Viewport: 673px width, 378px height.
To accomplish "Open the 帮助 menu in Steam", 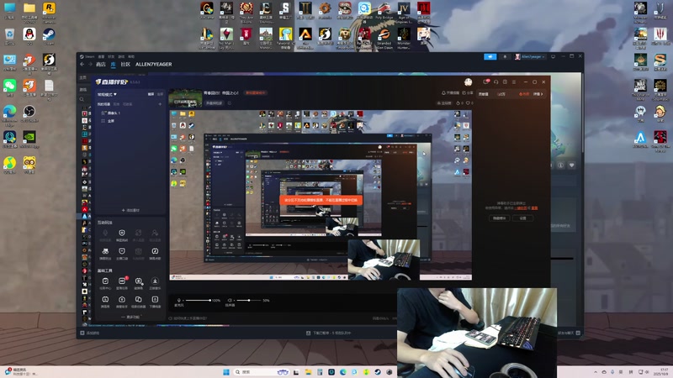I will 131,56.
